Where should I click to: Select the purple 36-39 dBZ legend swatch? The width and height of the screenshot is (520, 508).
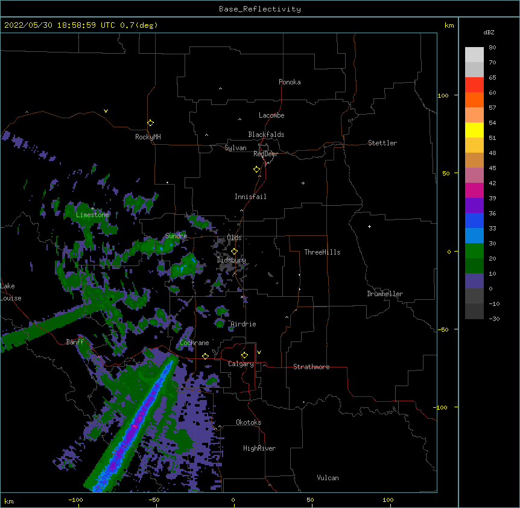pos(474,205)
